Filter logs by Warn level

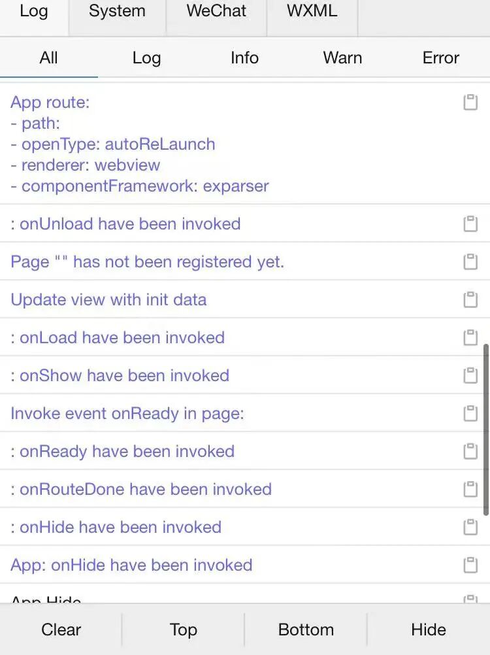[x=342, y=58]
